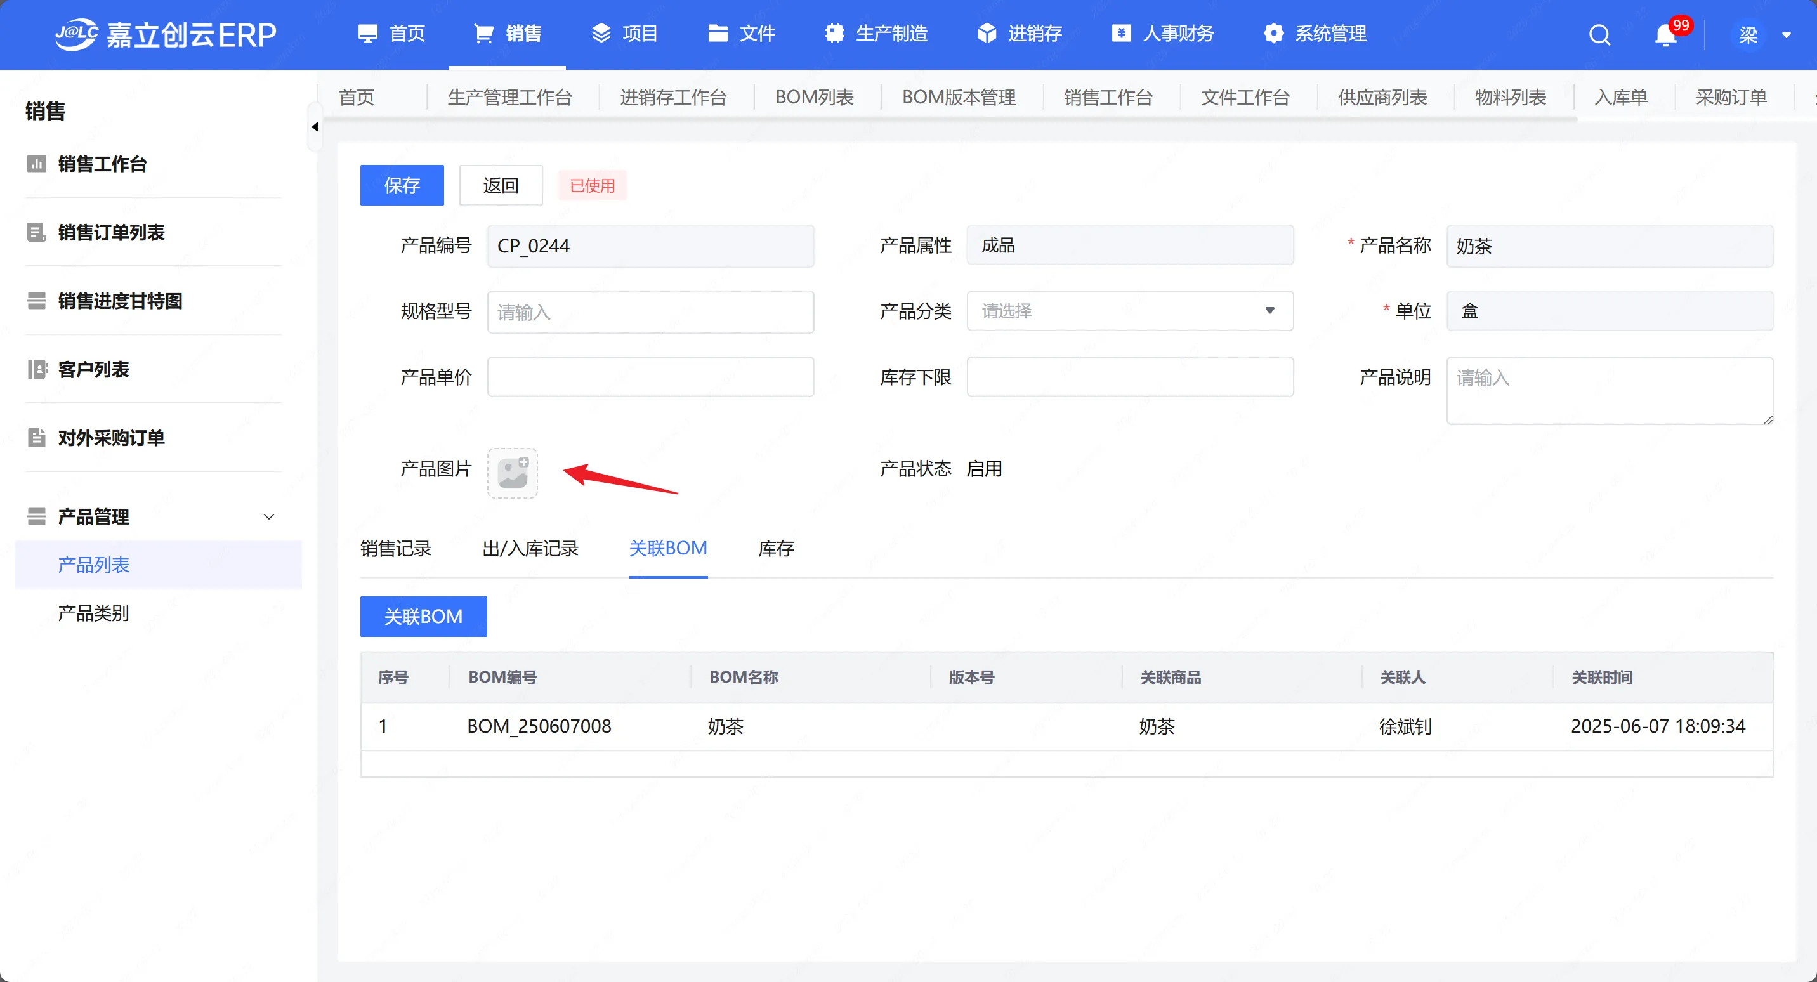The height and width of the screenshot is (982, 1817).
Task: Open 系统管理 gear icon menu
Action: [x=1273, y=33]
